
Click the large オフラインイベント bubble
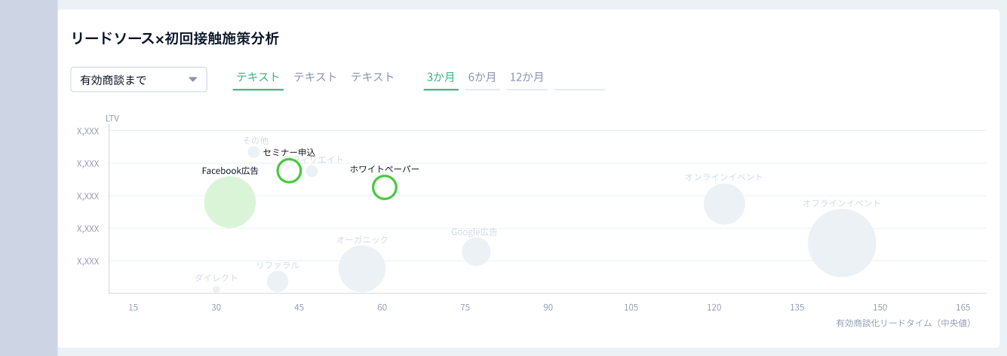click(842, 243)
